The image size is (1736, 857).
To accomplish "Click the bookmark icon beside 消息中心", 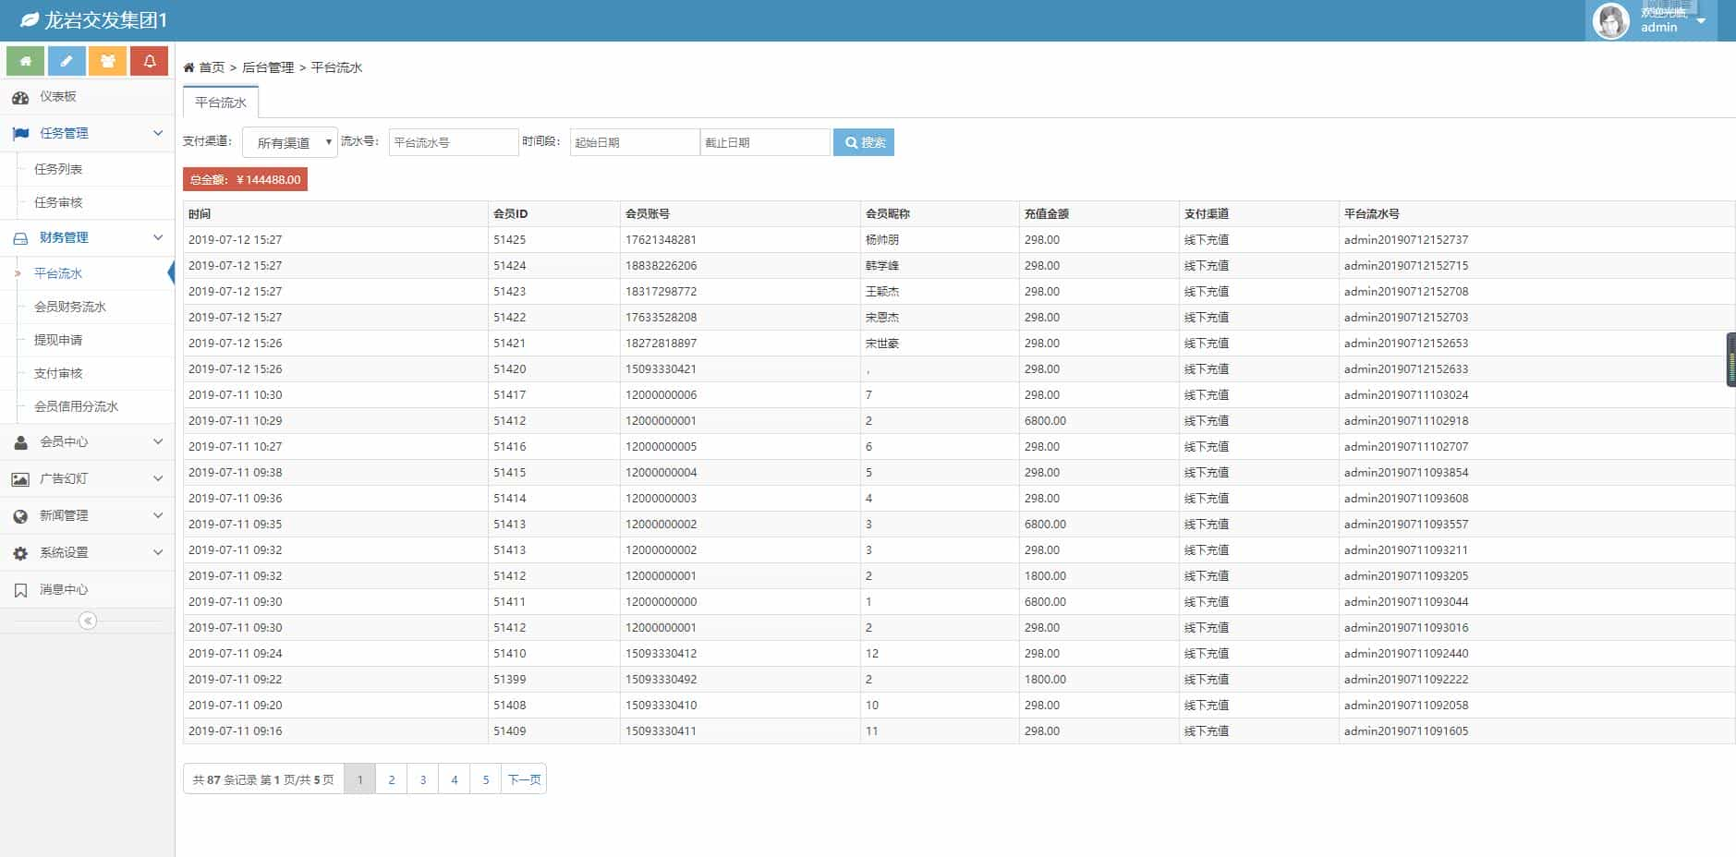I will click(x=20, y=590).
